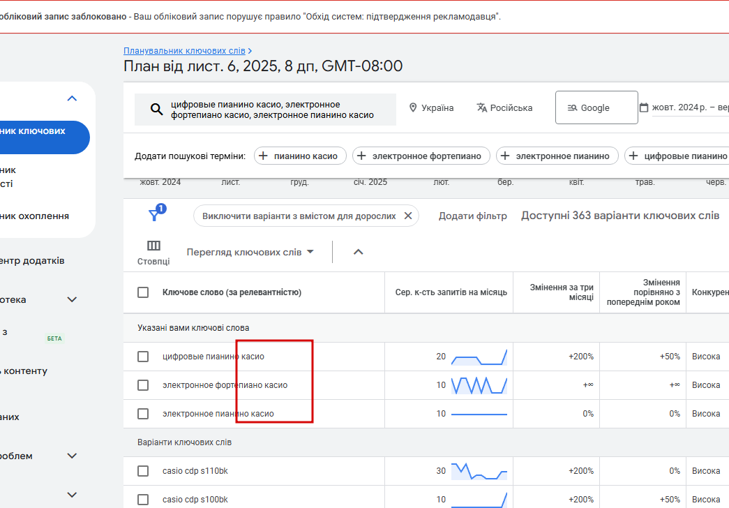Screen dimensions: 729x508
Task: Click the Російська language translate icon
Action: click(x=481, y=108)
